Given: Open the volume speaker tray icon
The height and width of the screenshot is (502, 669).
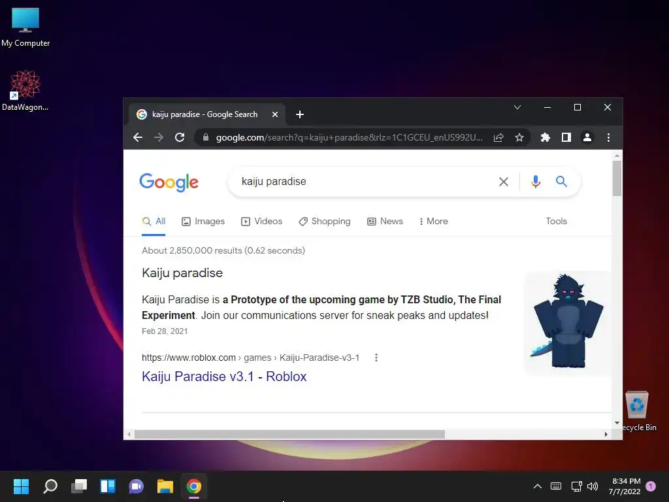Looking at the screenshot, I should coord(593,486).
